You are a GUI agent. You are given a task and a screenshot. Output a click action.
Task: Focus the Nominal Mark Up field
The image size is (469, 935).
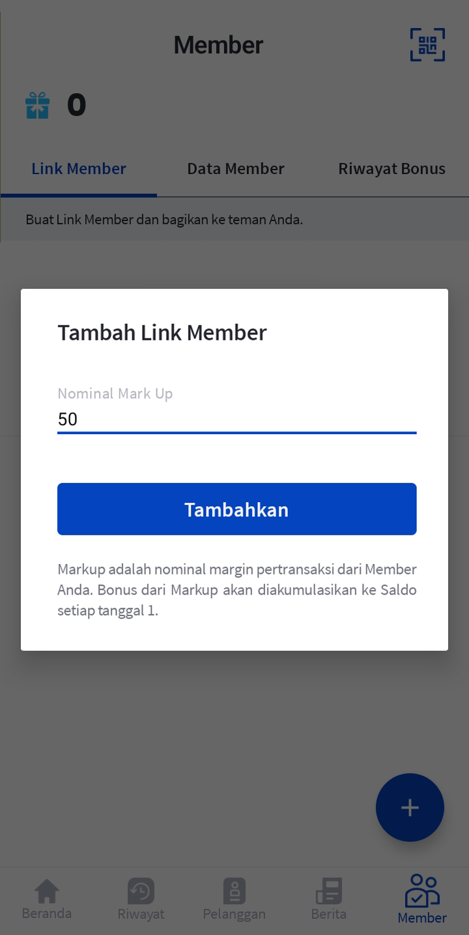point(237,419)
